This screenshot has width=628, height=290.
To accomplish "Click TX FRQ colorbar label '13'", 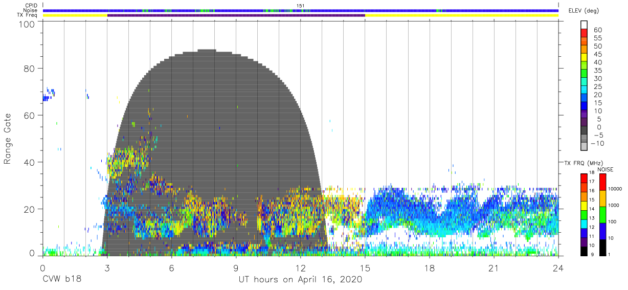I will coord(592,218).
